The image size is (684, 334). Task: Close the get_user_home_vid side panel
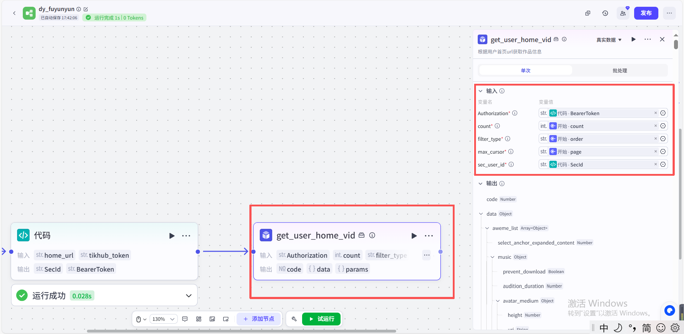(x=662, y=39)
